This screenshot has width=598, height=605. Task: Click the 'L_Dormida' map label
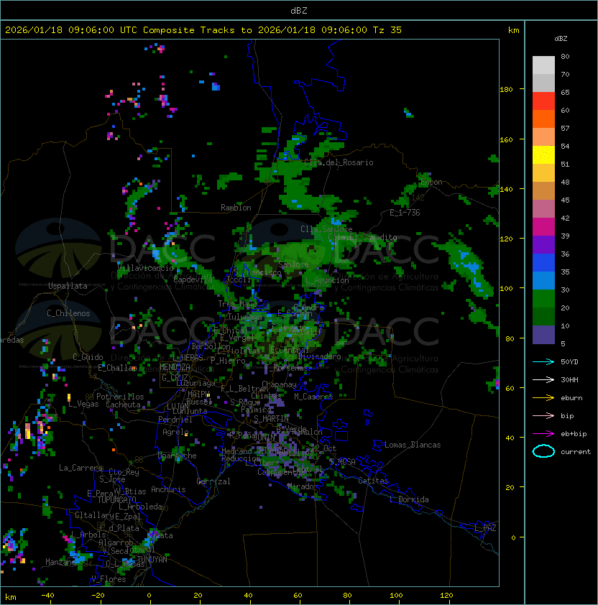click(x=409, y=499)
